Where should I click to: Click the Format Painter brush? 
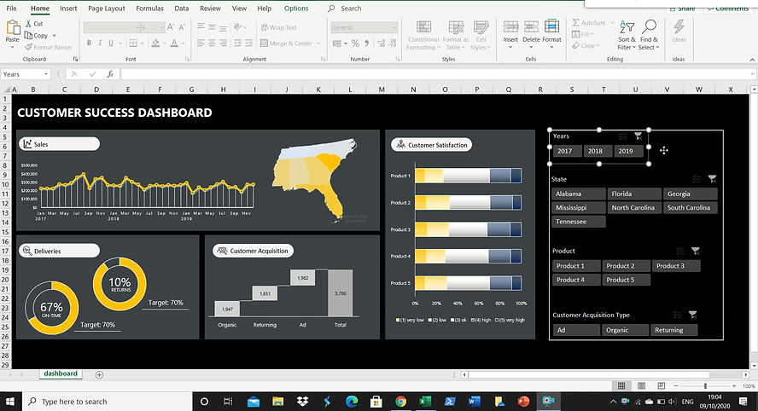coord(28,47)
